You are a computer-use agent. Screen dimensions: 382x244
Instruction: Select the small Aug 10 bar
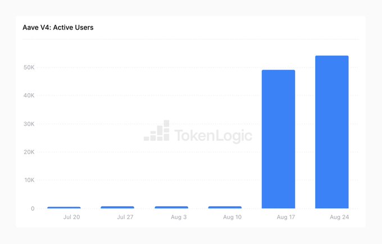(225, 208)
